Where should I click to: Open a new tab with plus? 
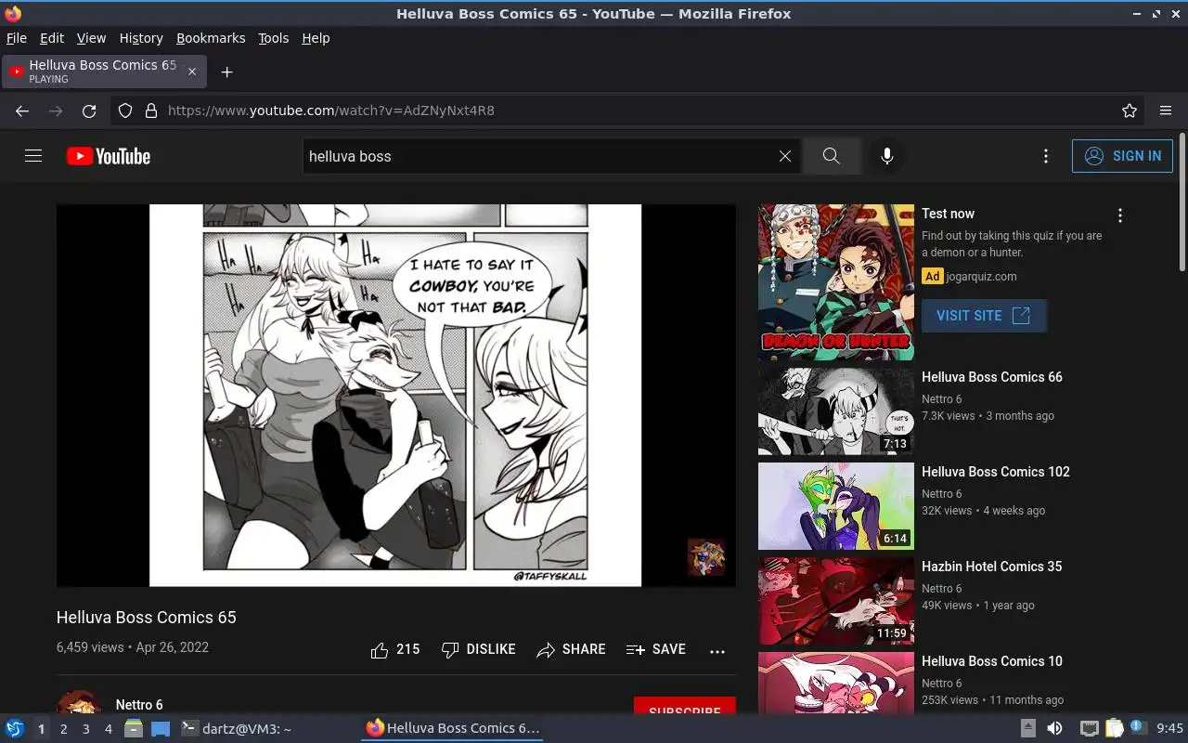point(226,72)
